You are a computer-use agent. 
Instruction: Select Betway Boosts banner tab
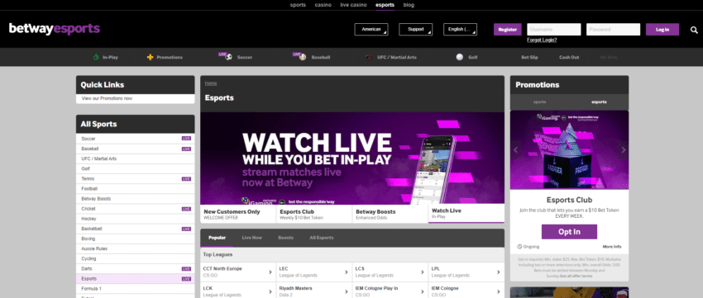tap(390, 214)
